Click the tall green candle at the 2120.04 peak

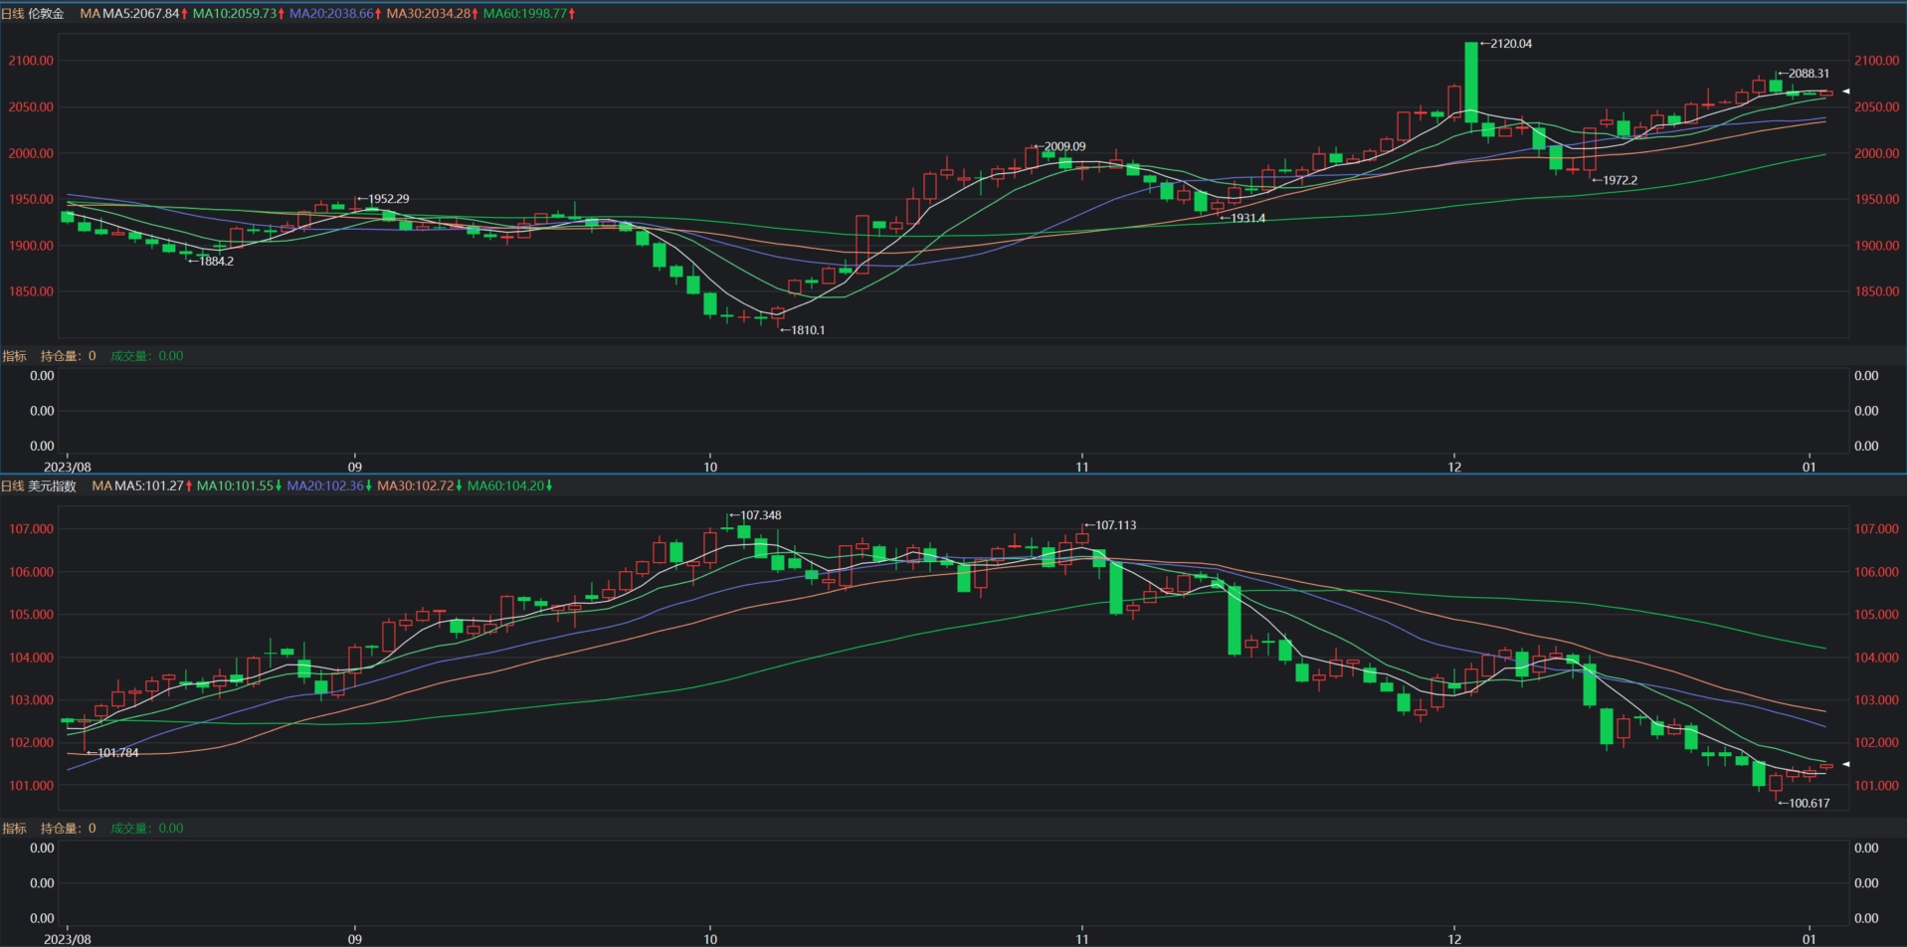tap(1471, 83)
